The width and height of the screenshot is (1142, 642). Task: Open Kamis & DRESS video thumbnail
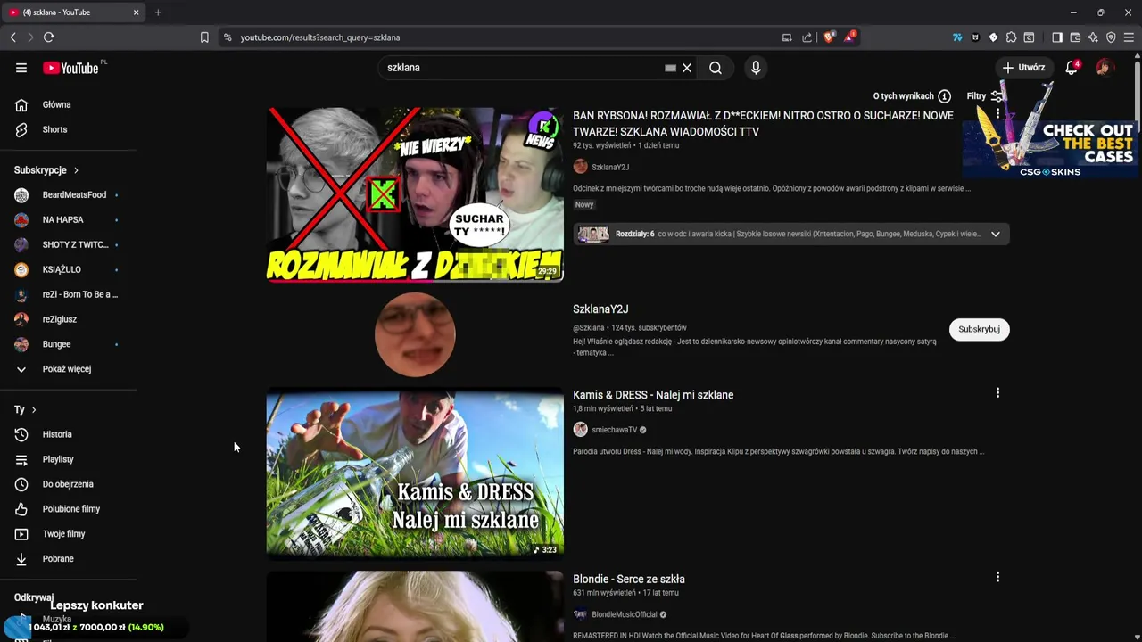415,473
